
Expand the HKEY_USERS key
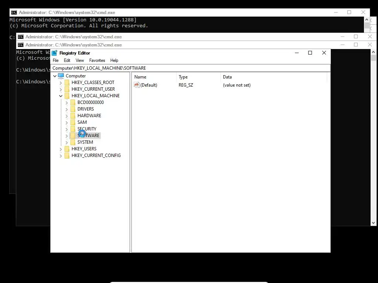(61, 149)
